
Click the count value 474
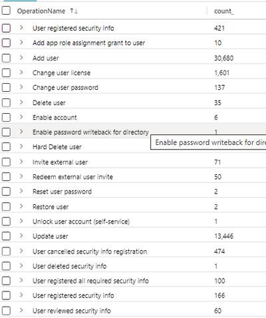coord(219,251)
